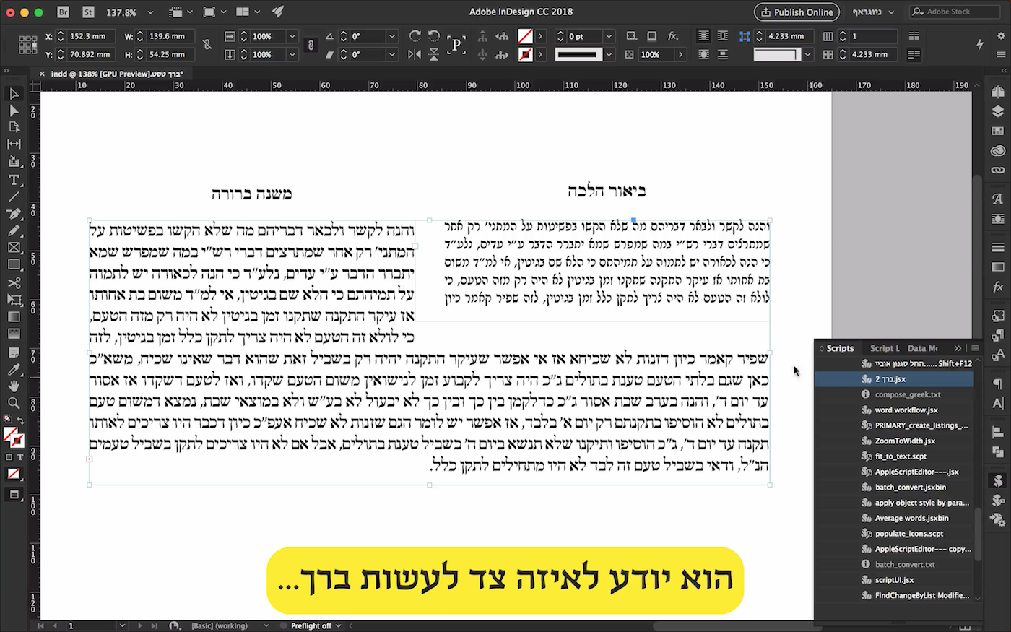Select the Selection tool
1011x632 pixels.
[13, 94]
